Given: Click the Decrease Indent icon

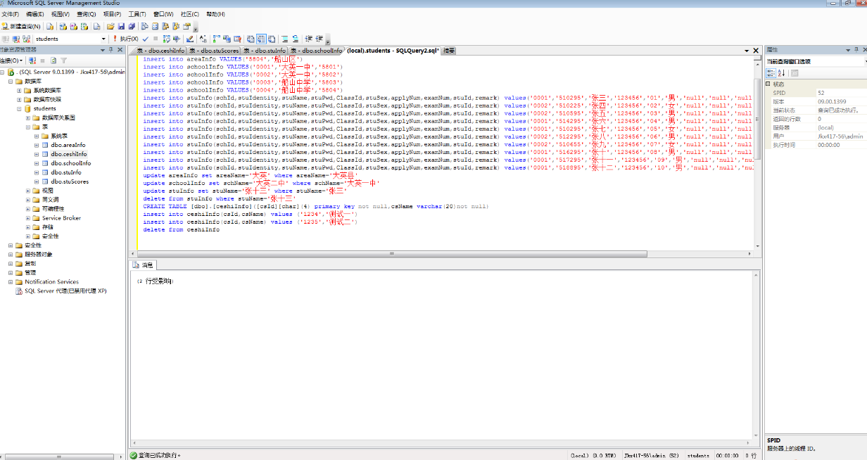Looking at the screenshot, I should point(308,39).
